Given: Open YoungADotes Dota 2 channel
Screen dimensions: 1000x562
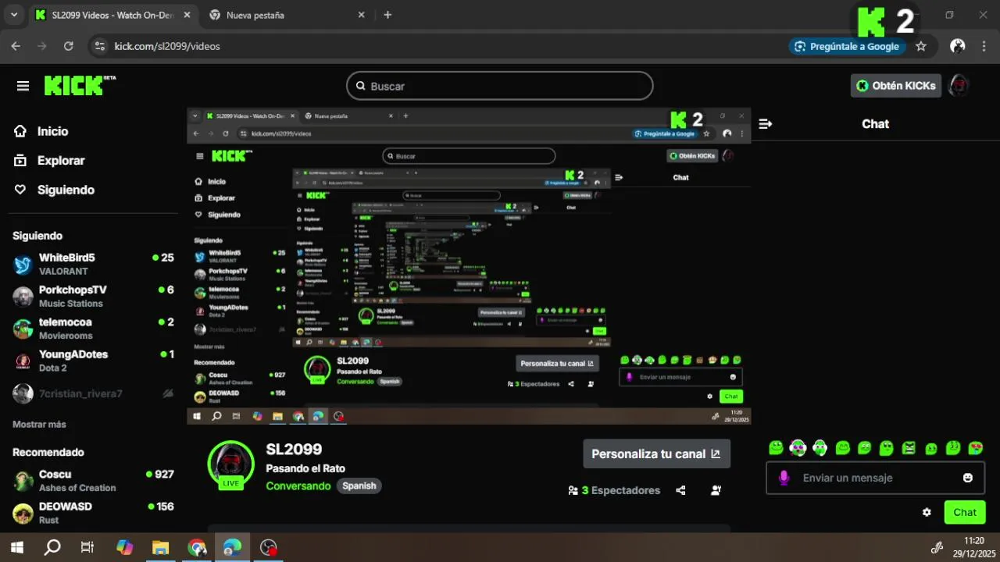Looking at the screenshot, I should coord(93,361).
